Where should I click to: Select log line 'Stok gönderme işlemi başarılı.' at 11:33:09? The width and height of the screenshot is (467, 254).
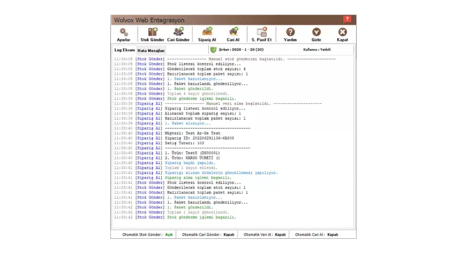(175, 99)
